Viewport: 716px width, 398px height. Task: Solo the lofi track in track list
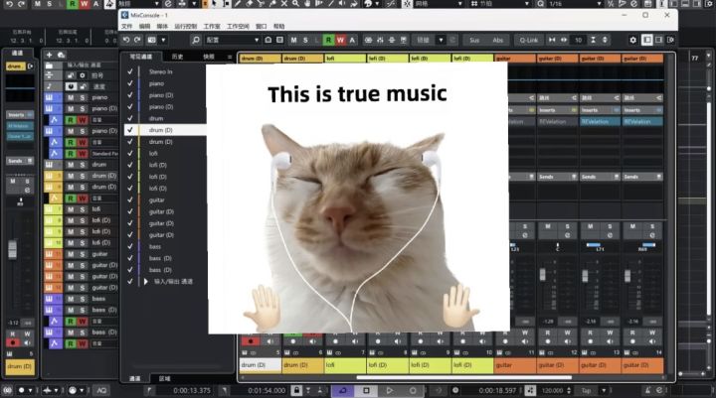point(83,209)
